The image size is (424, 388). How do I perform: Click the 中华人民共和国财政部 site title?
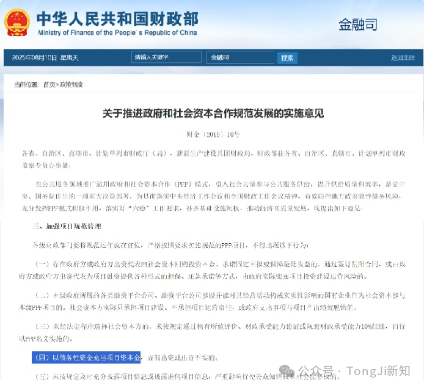pyautogui.click(x=117, y=19)
